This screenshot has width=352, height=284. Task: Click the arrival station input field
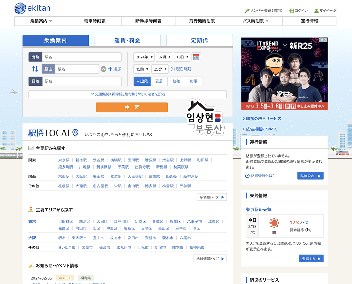click(82, 81)
